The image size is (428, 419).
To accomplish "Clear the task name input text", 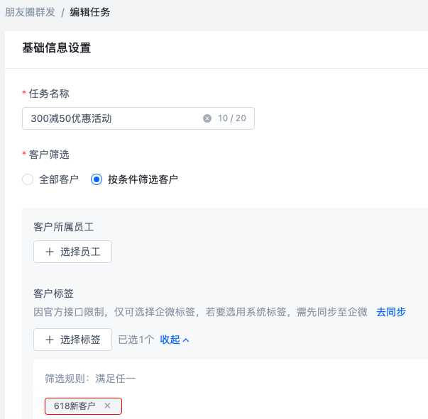I will 207,118.
